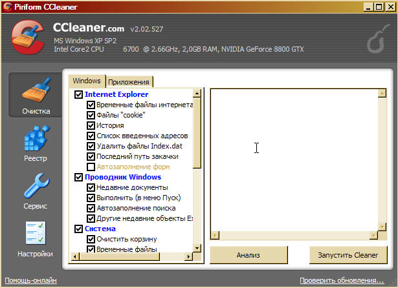Toggle the История checkbox

point(91,125)
